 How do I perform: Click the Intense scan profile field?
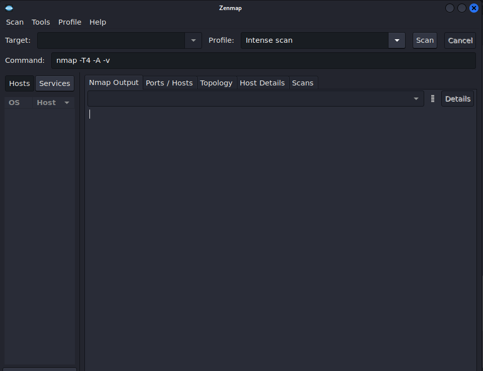tap(315, 40)
